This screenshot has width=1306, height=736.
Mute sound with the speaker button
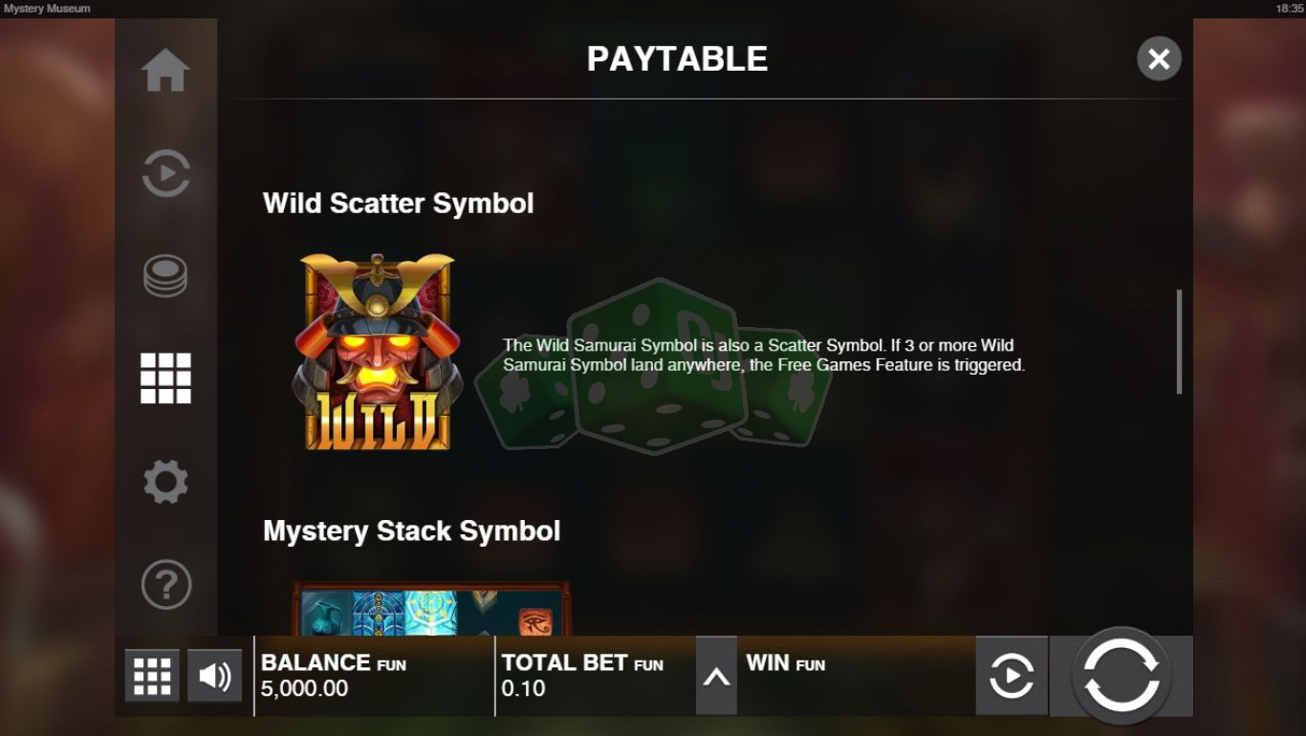(214, 677)
